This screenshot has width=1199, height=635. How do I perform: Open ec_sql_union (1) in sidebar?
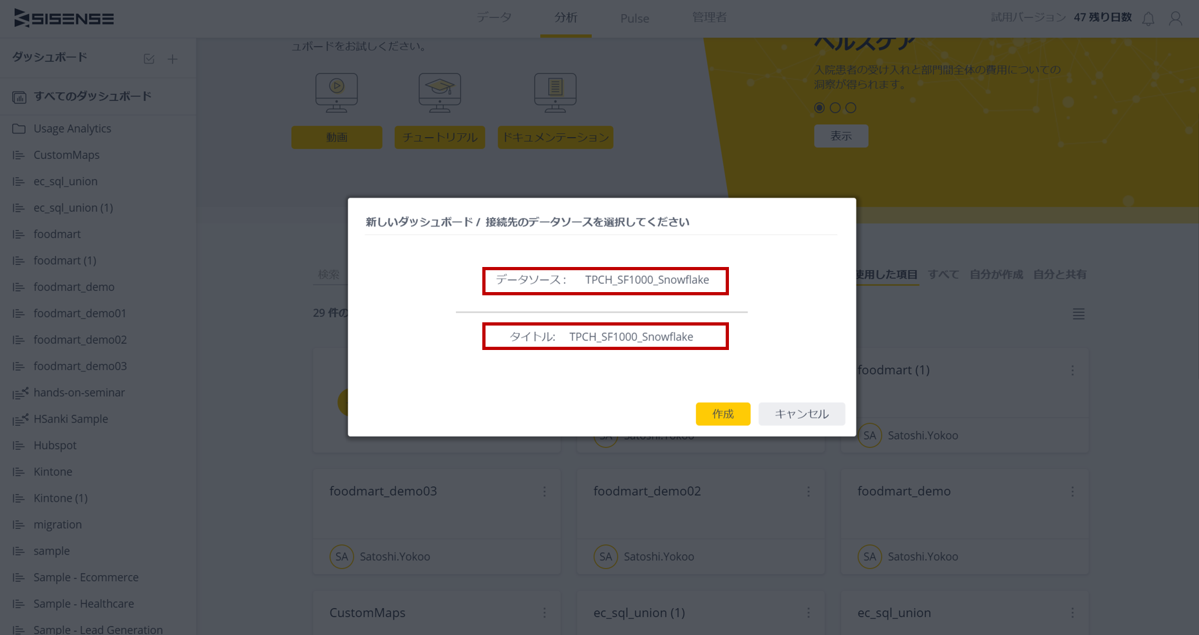pyautogui.click(x=73, y=208)
